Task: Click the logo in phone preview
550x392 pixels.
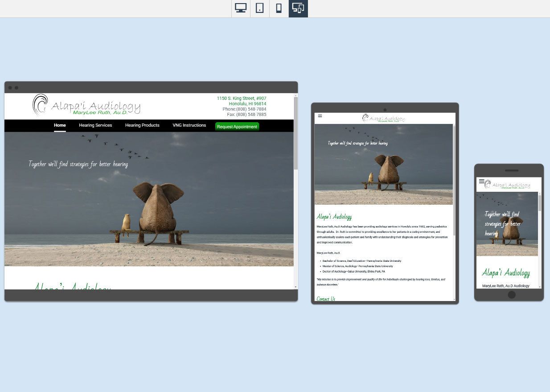Action: pyautogui.click(x=508, y=185)
